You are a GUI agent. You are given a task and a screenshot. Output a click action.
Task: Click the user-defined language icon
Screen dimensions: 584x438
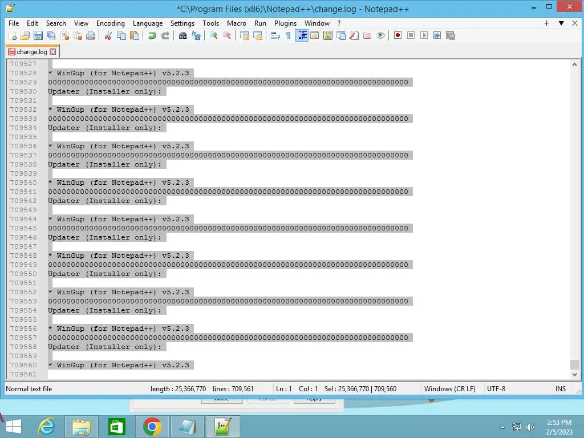[x=315, y=35]
